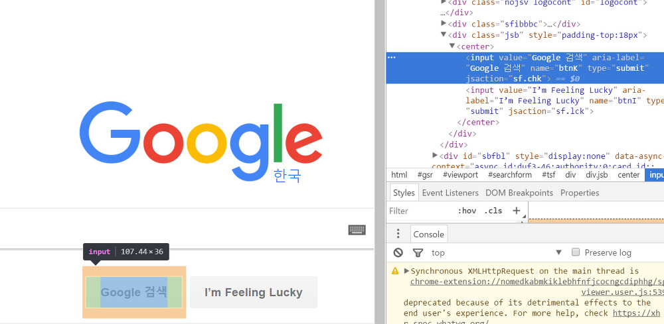The image size is (664, 324).
Task: Collapse the center element node
Action: 452,46
